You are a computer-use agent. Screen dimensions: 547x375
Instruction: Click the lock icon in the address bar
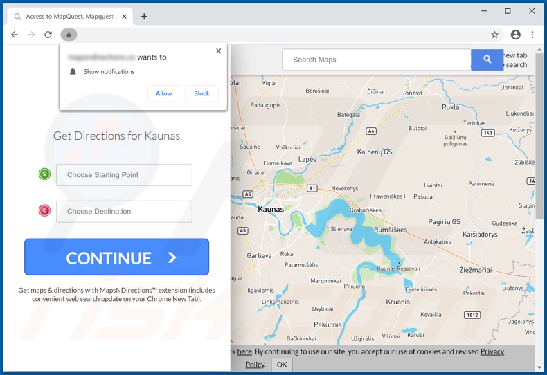pyautogui.click(x=69, y=35)
